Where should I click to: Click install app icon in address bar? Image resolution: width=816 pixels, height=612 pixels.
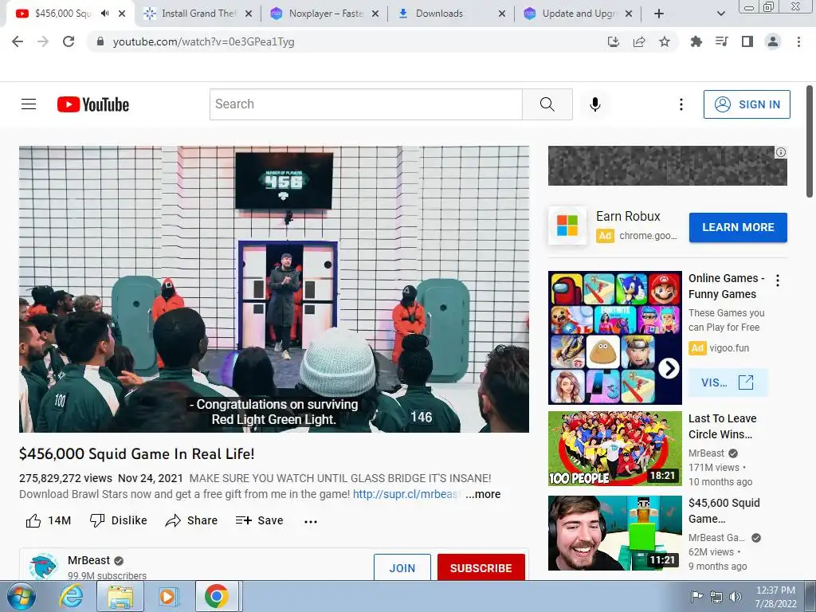point(614,41)
